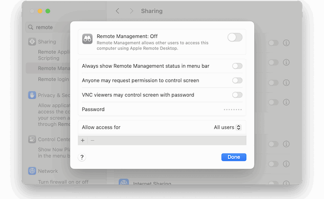Screen dimensions: 324x199
Task: Open the All users access dropdown
Action: click(227, 127)
